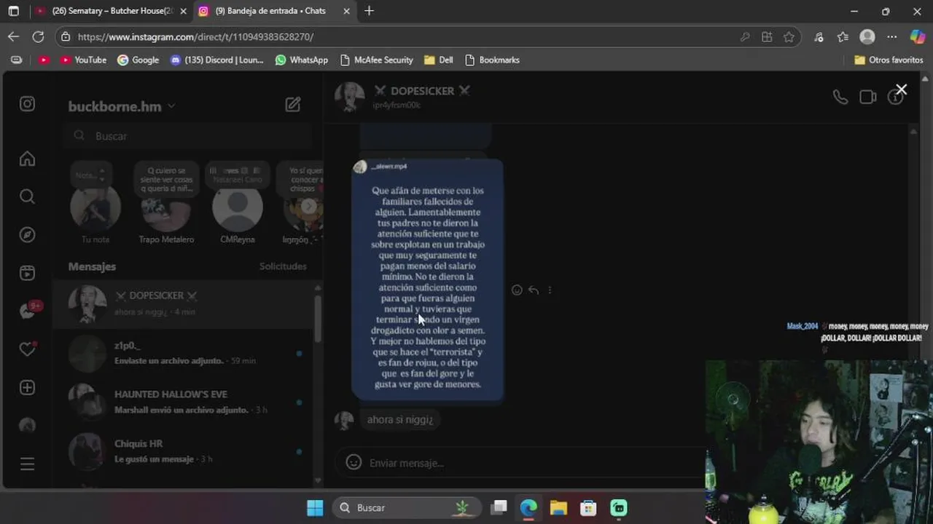The width and height of the screenshot is (933, 524).
Task: Open Edge profile avatar button
Action: tap(867, 36)
